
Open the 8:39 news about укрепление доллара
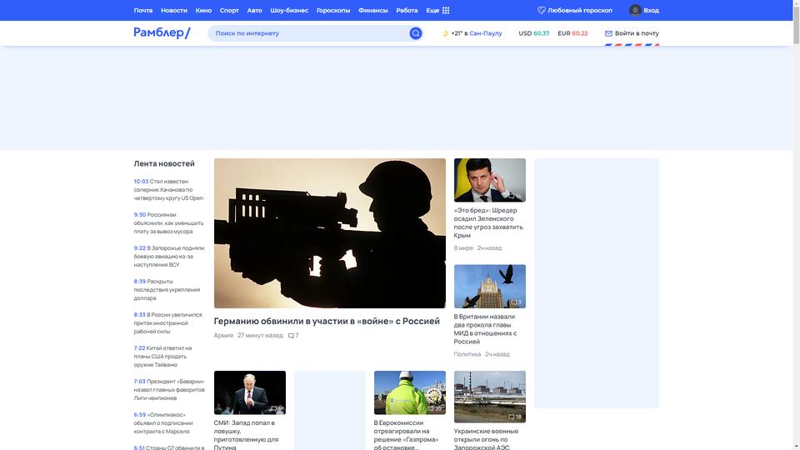[x=167, y=290]
